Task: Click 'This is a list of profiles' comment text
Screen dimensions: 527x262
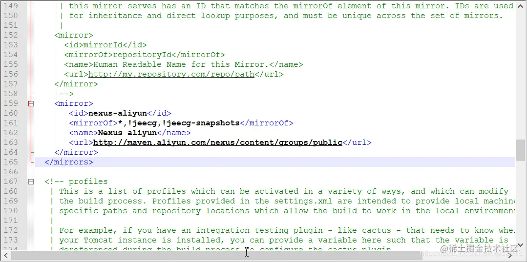Action: pyautogui.click(x=123, y=191)
